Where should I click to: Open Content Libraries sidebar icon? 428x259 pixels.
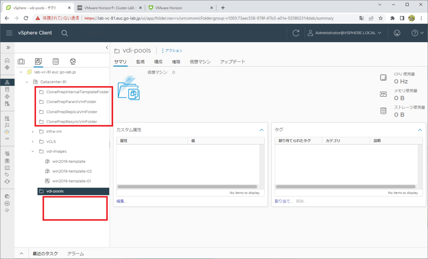point(7,89)
